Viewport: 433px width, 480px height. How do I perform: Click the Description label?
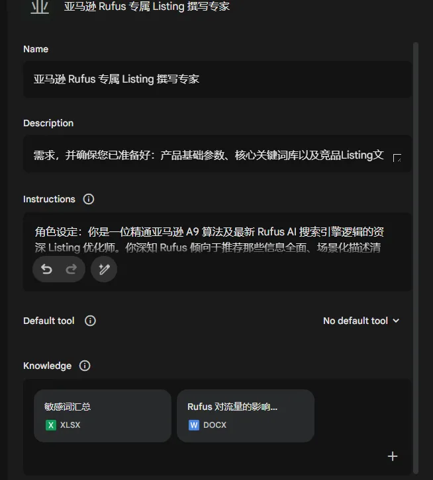(x=48, y=123)
